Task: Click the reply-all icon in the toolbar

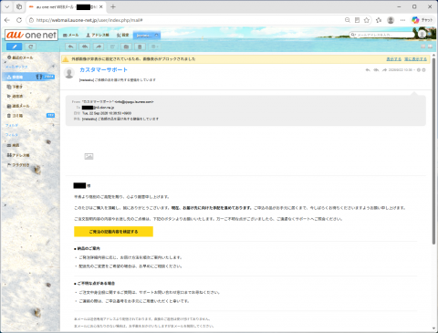Action: point(85,47)
